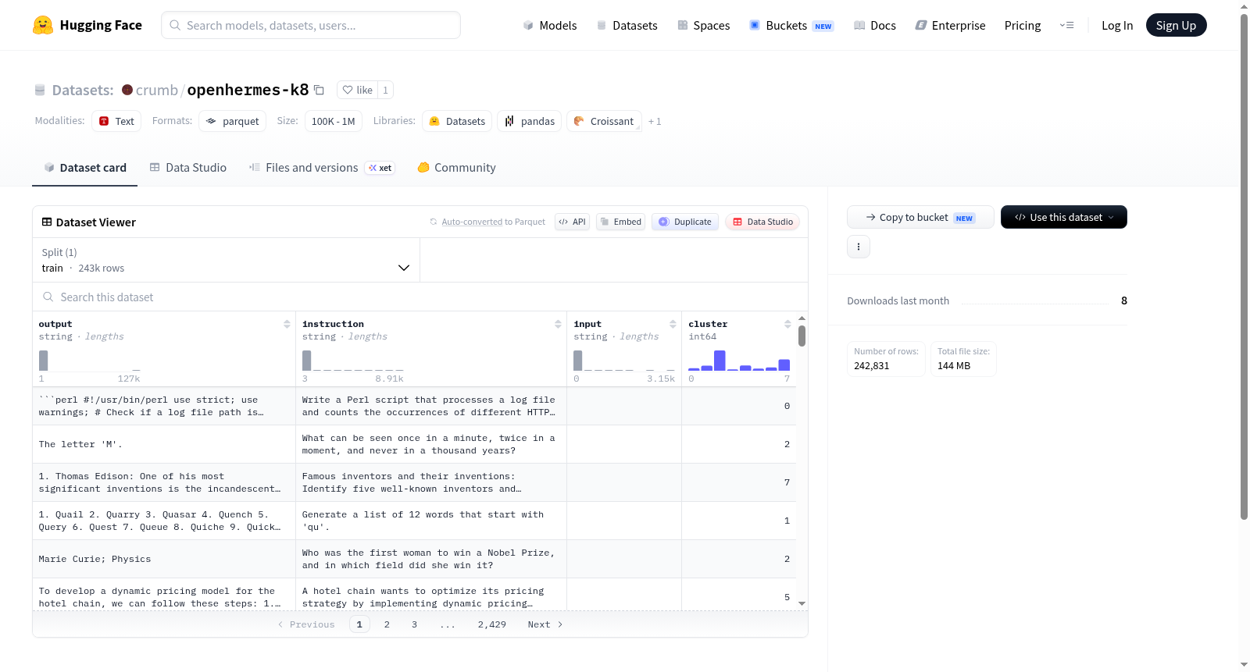This screenshot has height=672, width=1250.
Task: Select the Dataset card tab
Action: 85,167
